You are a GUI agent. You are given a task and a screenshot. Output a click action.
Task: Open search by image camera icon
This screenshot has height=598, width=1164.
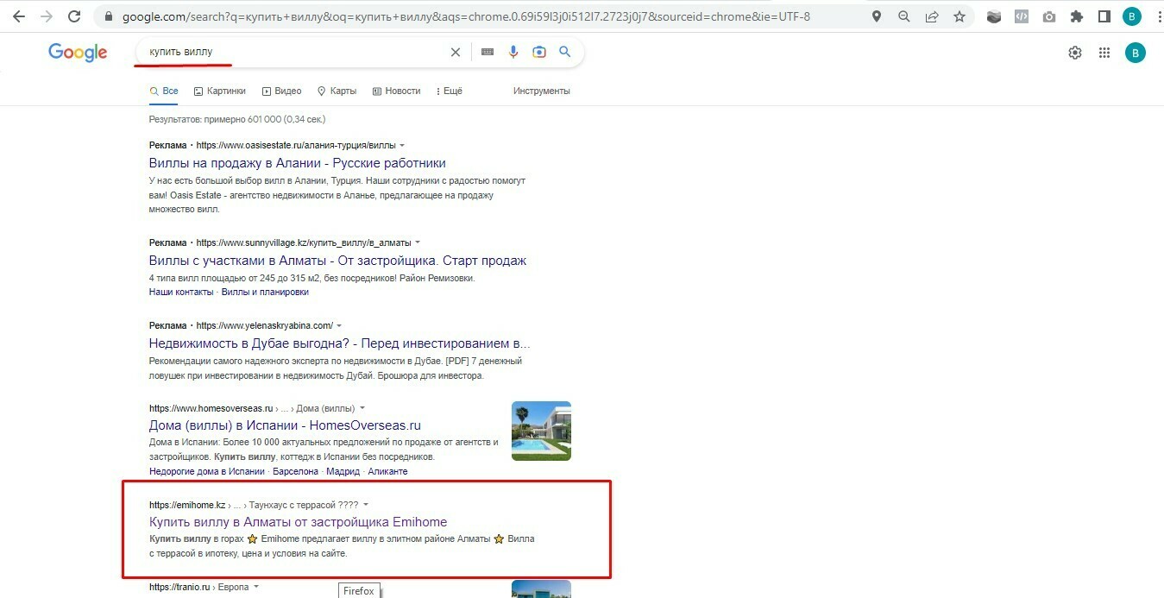click(539, 53)
